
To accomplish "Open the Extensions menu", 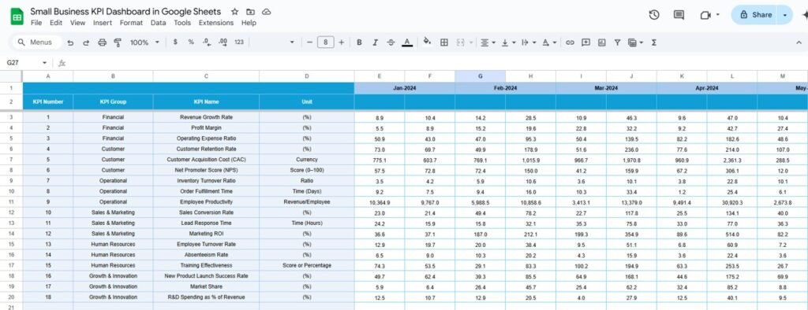I will tap(216, 23).
